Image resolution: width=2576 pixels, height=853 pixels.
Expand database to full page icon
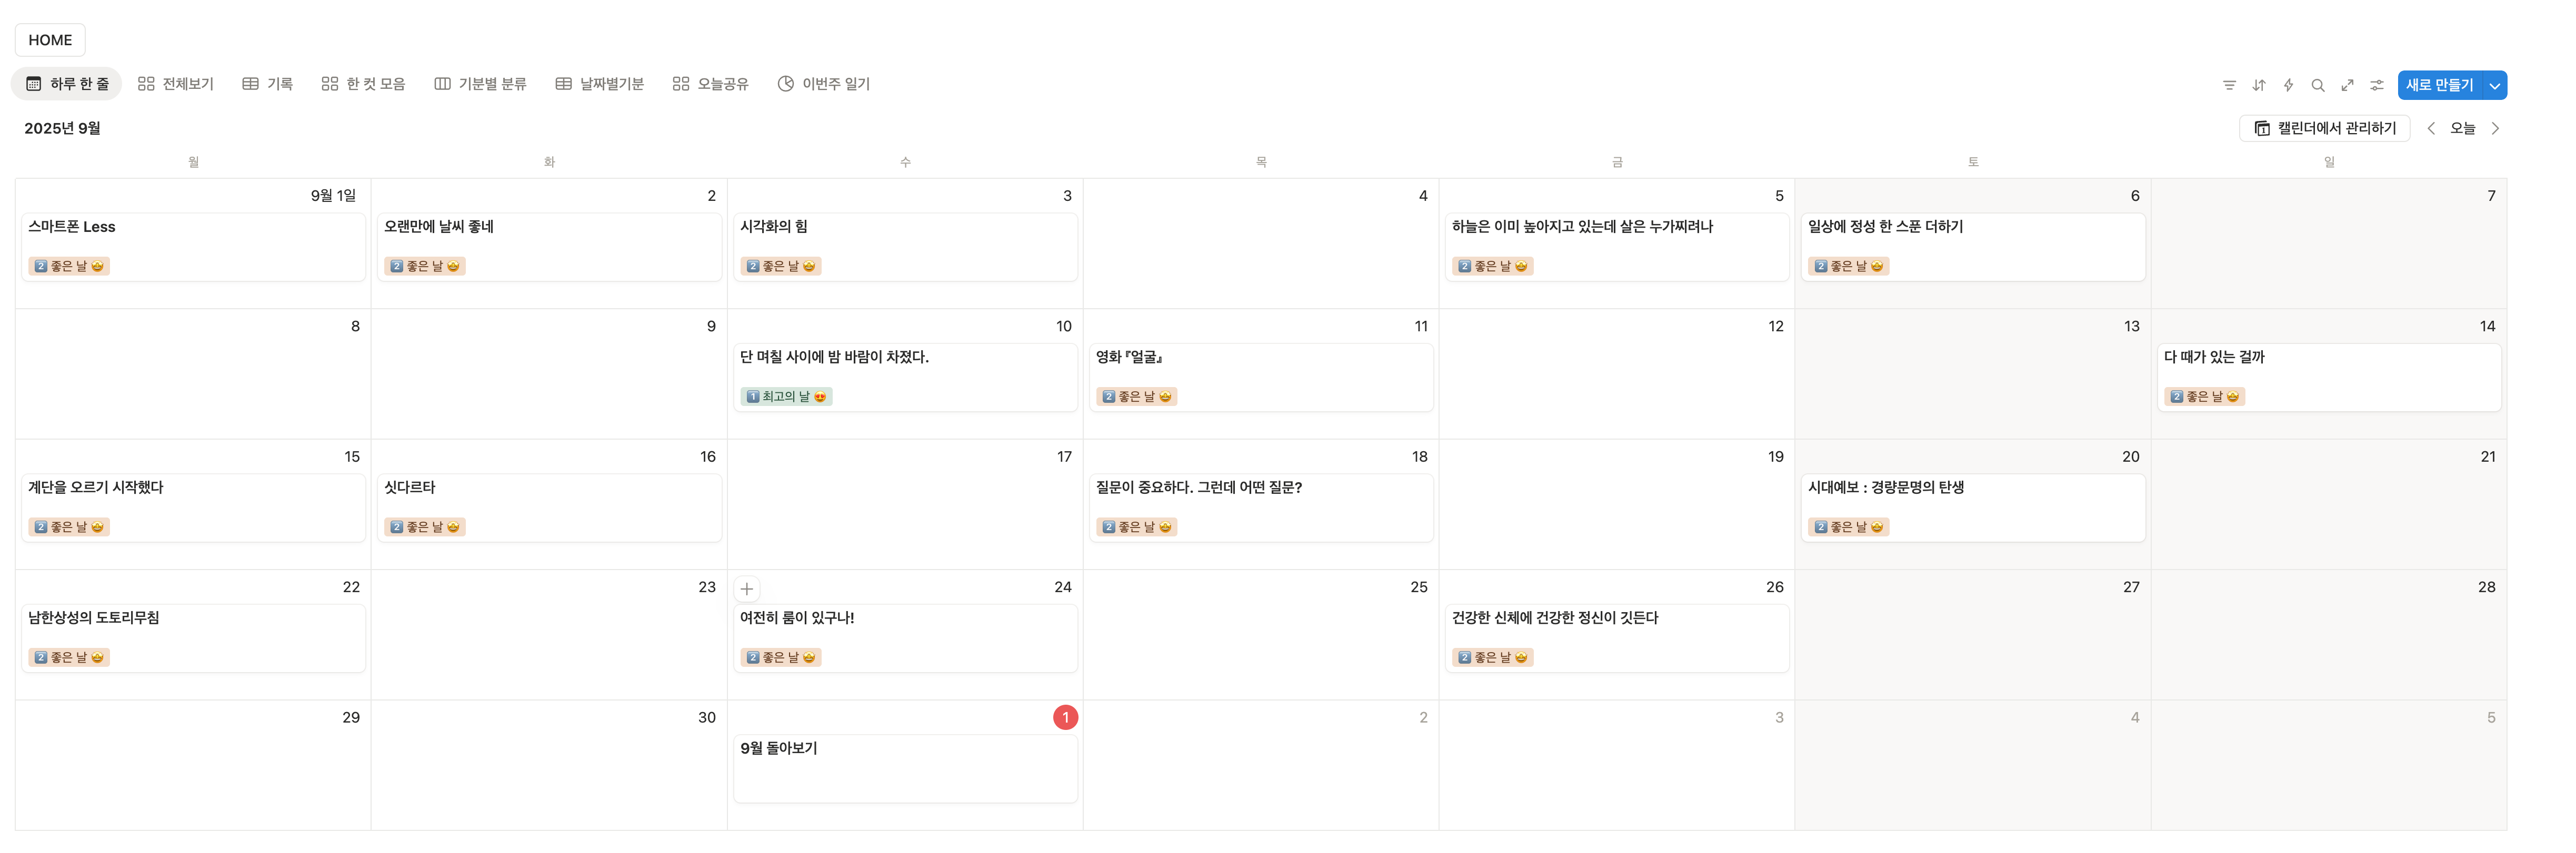(x=2347, y=85)
